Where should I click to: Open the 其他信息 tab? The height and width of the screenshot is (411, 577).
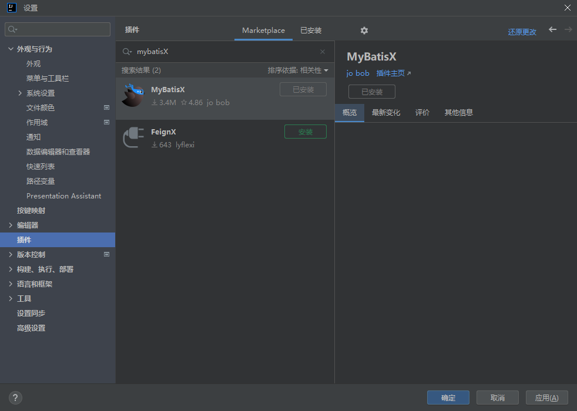click(x=459, y=113)
